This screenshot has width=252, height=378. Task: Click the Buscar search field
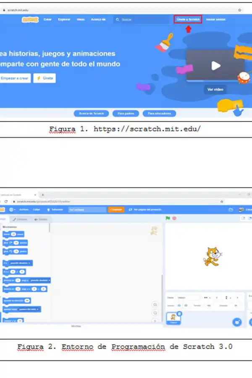143,19
